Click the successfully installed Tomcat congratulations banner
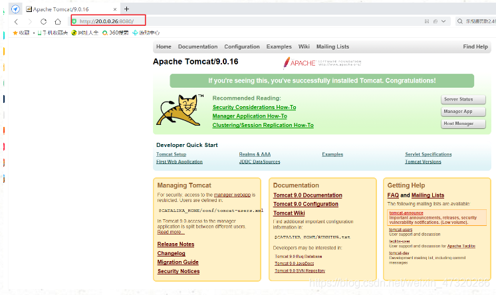Image resolution: width=496 pixels, height=295 pixels. coord(322,81)
